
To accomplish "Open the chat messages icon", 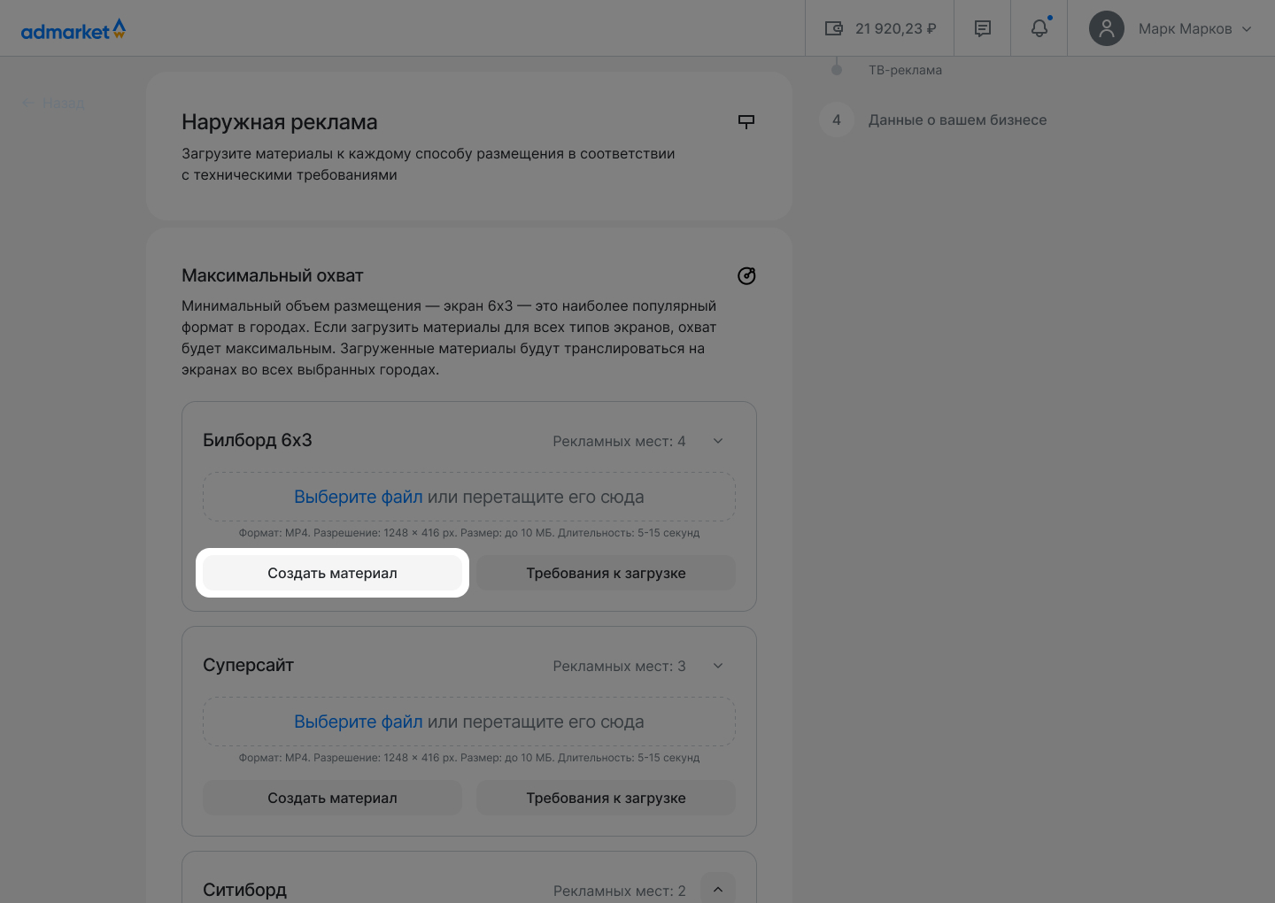I will pyautogui.click(x=983, y=28).
